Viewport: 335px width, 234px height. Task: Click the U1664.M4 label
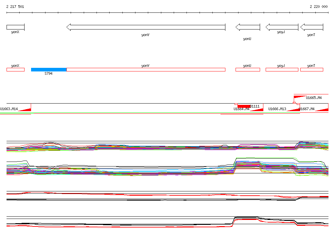(241, 109)
